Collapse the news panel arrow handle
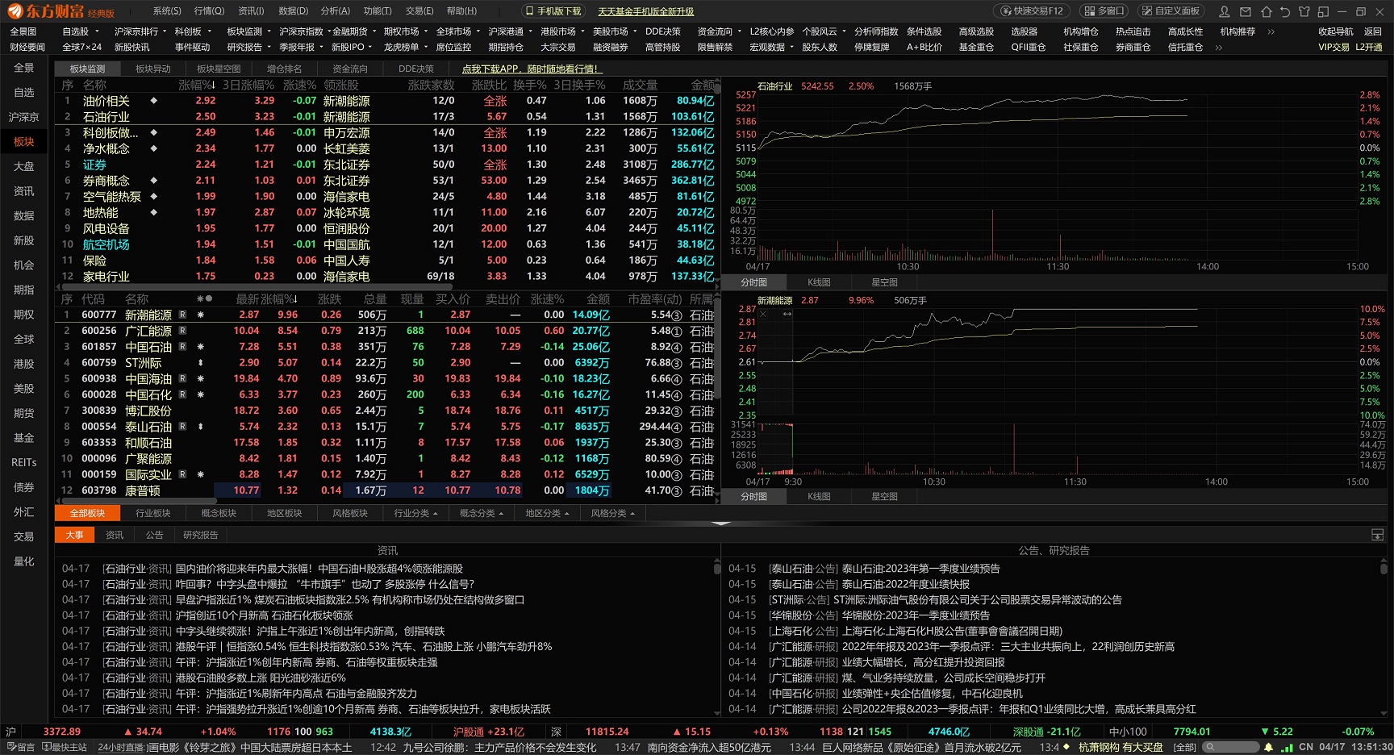Viewport: 1394px width, 755px height. (721, 523)
